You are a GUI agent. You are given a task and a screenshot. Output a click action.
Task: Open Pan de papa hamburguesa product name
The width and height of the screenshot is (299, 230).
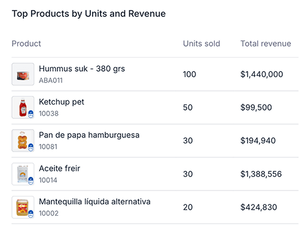point(89,135)
